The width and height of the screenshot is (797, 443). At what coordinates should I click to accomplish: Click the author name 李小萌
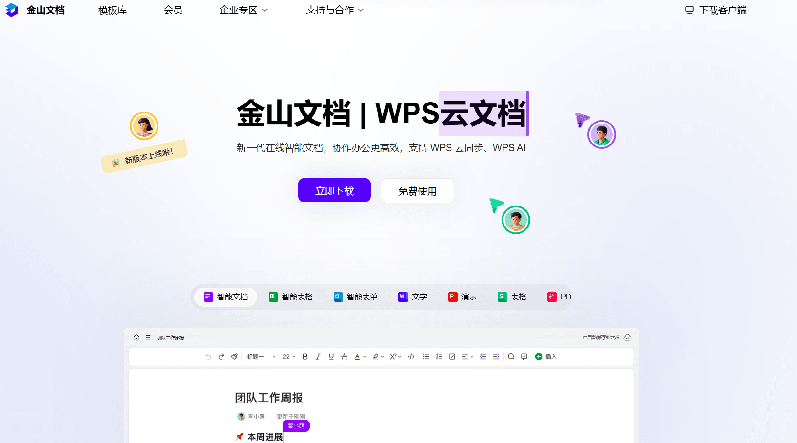[256, 417]
